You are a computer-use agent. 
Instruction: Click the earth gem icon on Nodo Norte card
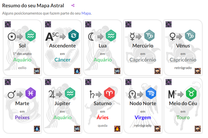point(158,129)
